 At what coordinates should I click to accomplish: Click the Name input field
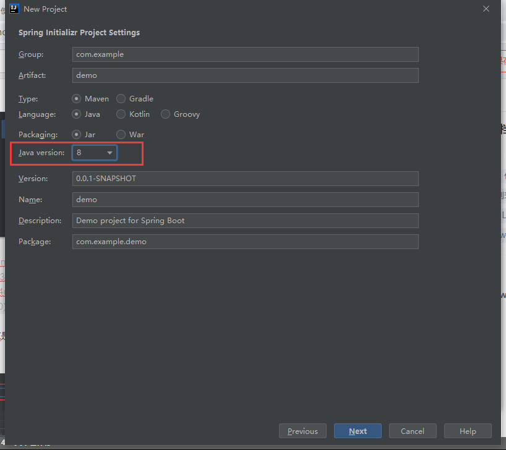245,200
